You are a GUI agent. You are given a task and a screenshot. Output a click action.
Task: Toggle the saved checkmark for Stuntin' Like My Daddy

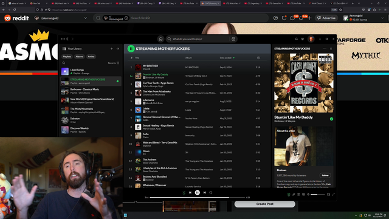tap(331, 119)
